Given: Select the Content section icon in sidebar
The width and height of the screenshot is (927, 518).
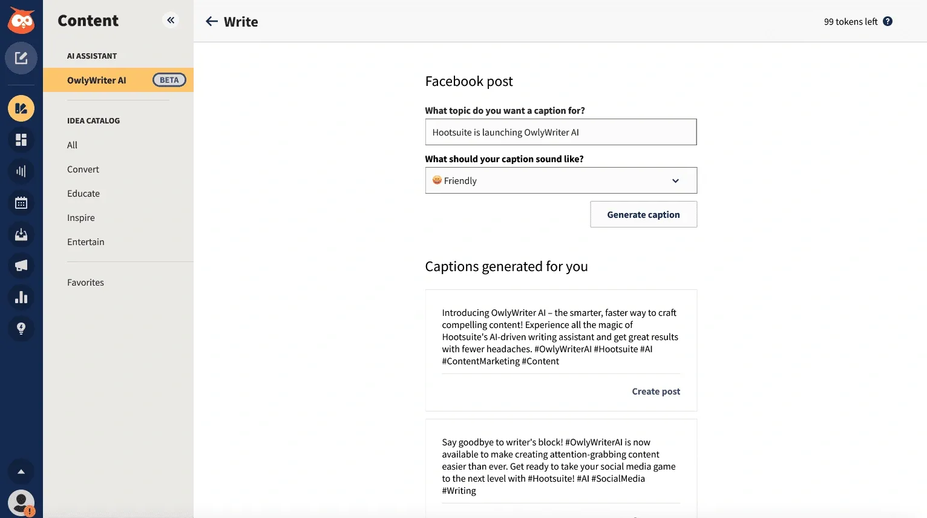Looking at the screenshot, I should coord(21,108).
